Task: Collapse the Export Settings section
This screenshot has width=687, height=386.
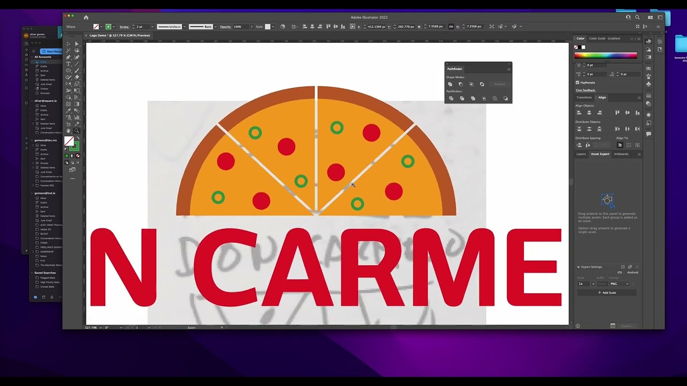Action: pos(579,267)
